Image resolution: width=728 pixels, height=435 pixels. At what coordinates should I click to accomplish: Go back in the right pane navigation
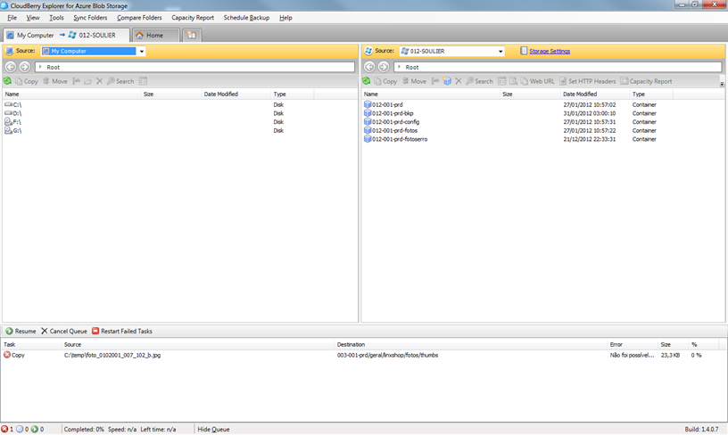coord(369,67)
